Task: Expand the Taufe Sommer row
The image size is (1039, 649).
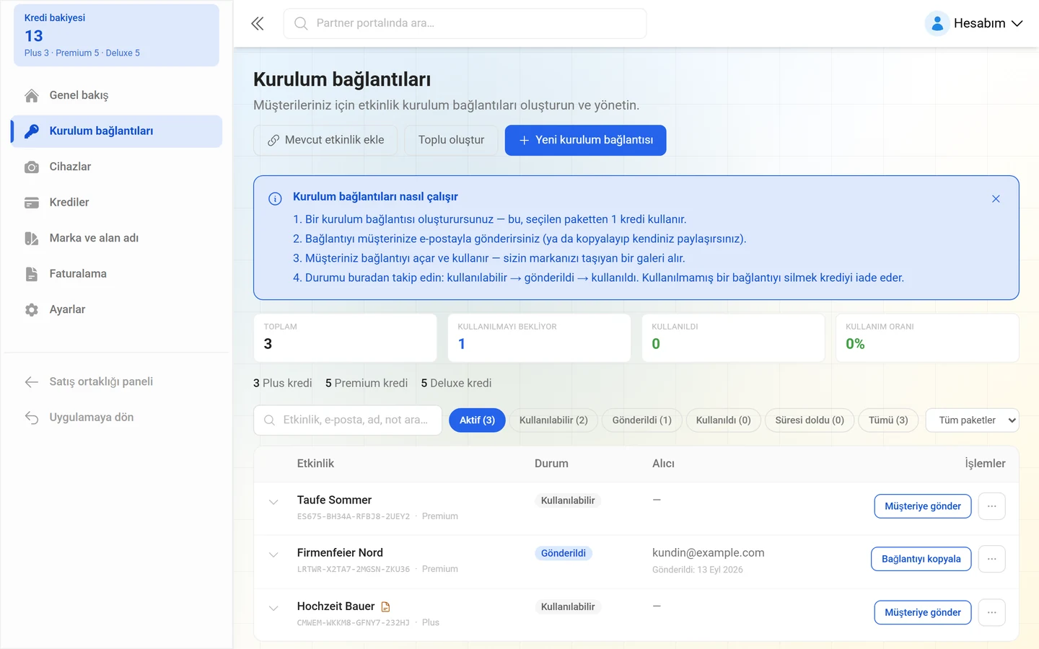Action: tap(273, 502)
